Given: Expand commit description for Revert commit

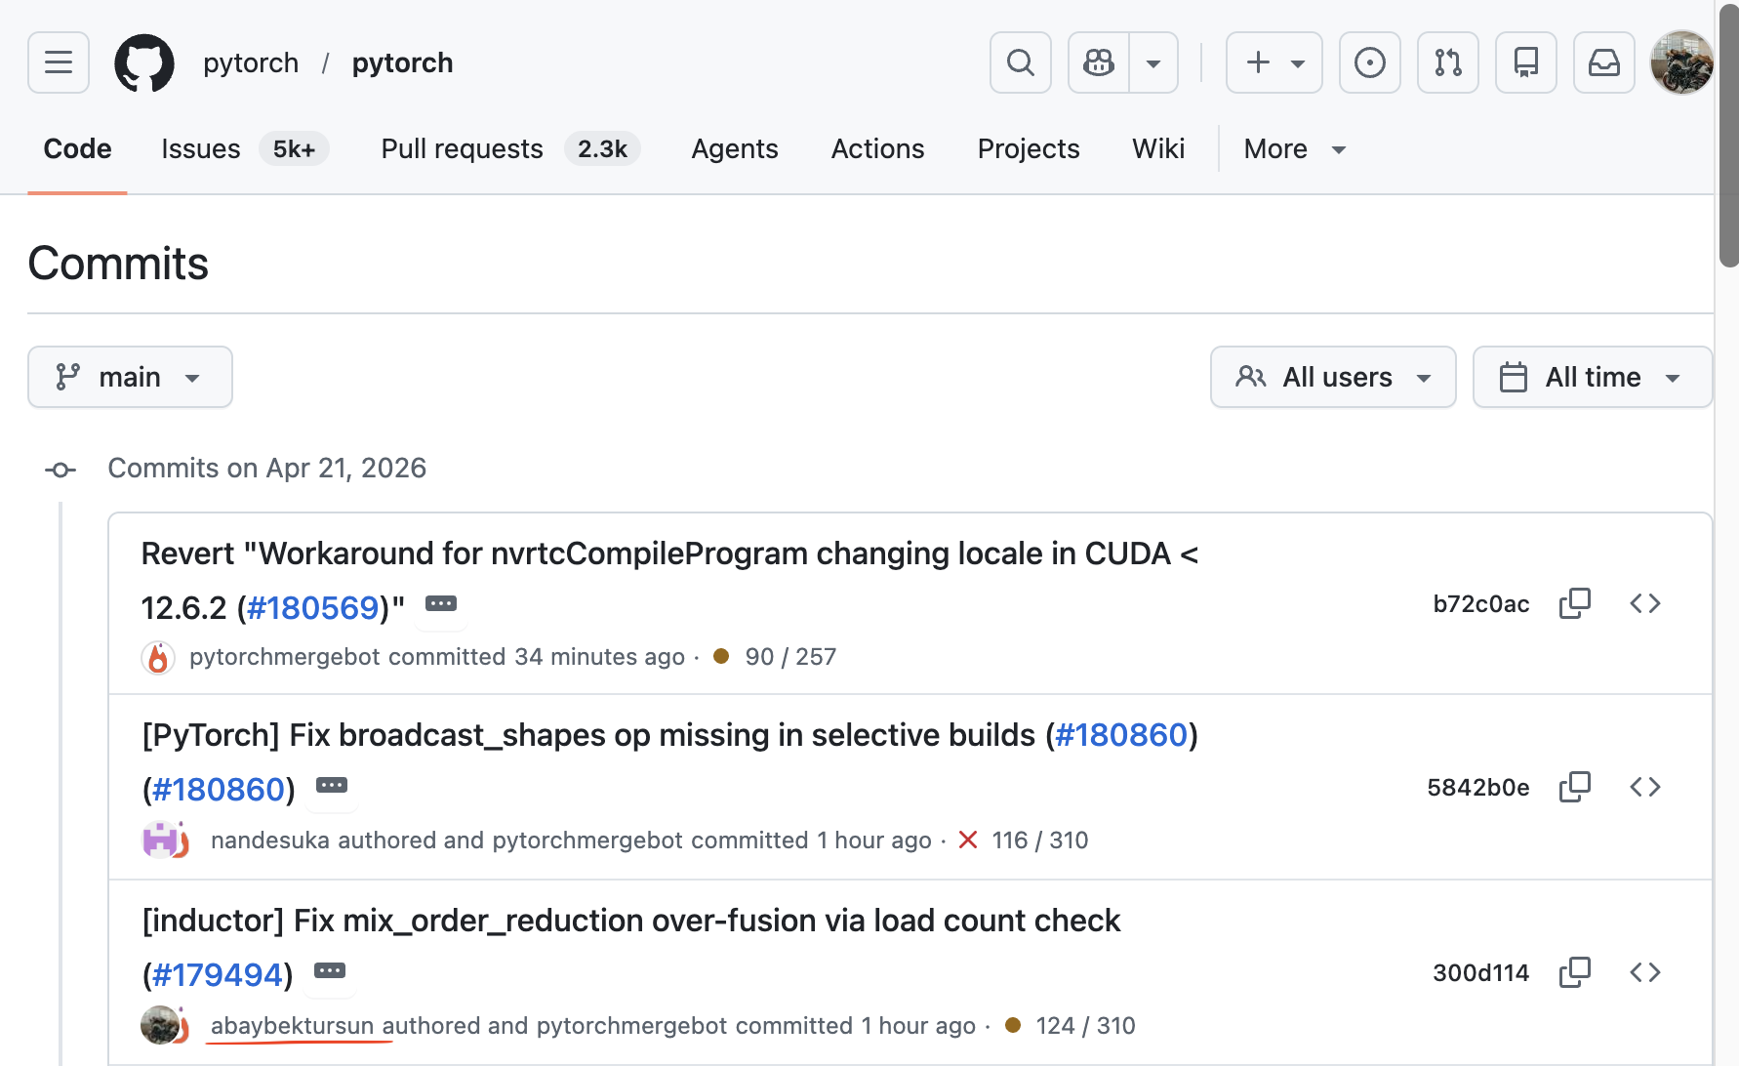Looking at the screenshot, I should click(x=441, y=604).
